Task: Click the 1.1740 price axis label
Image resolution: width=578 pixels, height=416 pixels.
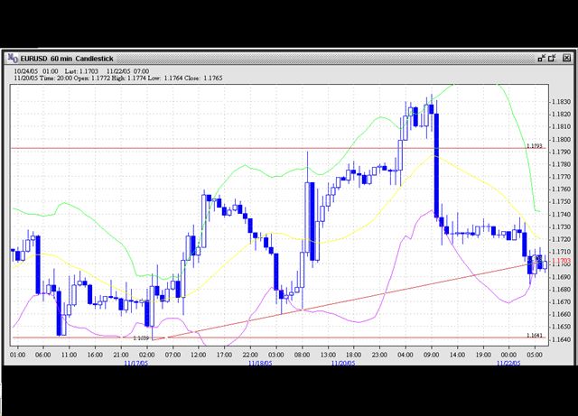Action: tap(560, 215)
